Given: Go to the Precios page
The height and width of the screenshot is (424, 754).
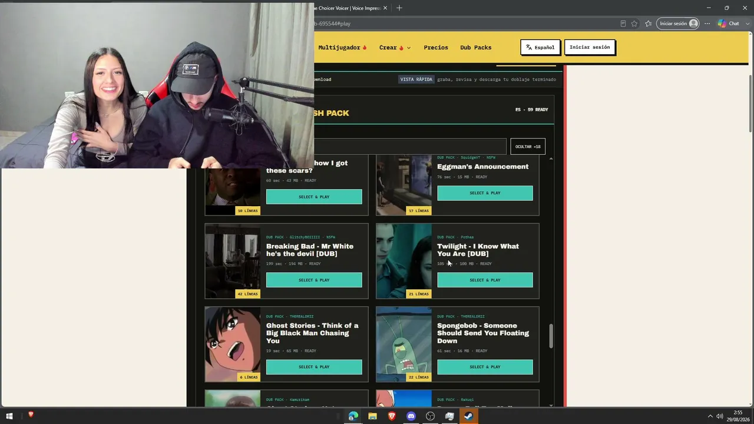Looking at the screenshot, I should pyautogui.click(x=436, y=48).
